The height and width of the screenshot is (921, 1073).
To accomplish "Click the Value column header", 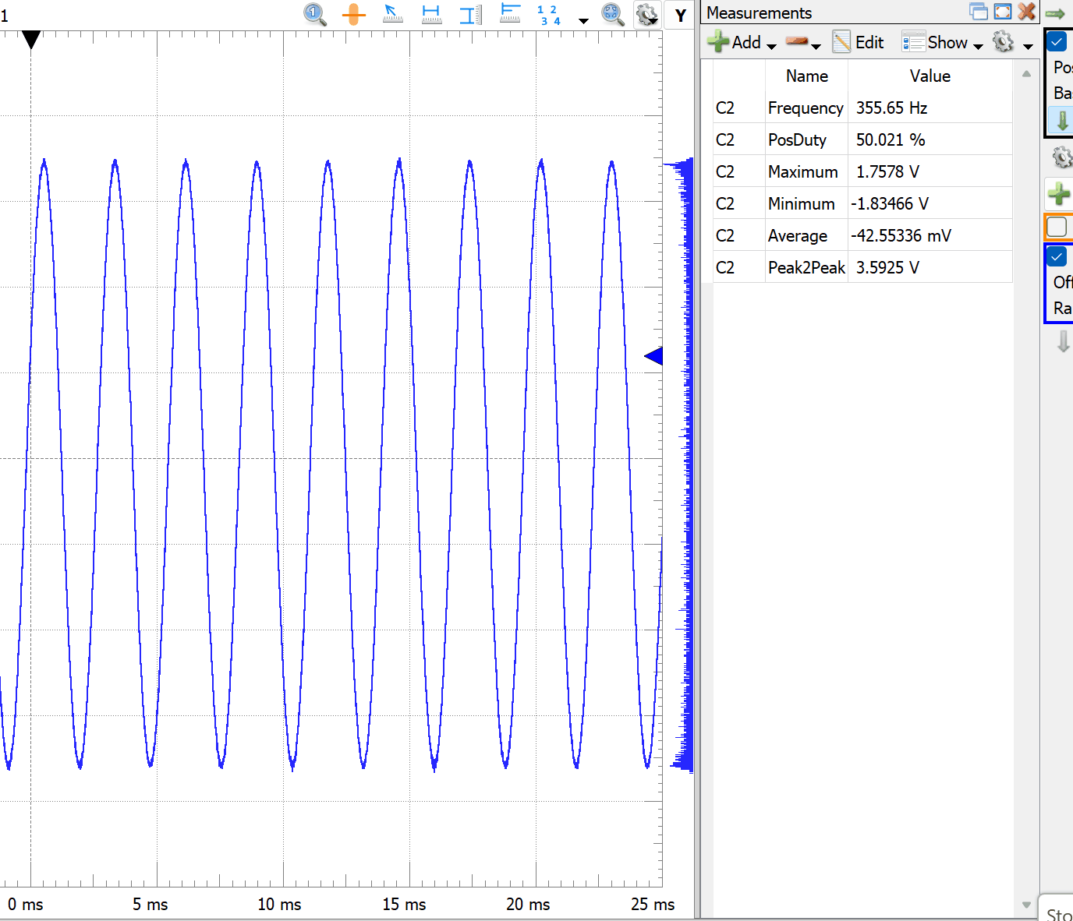I will [x=930, y=76].
